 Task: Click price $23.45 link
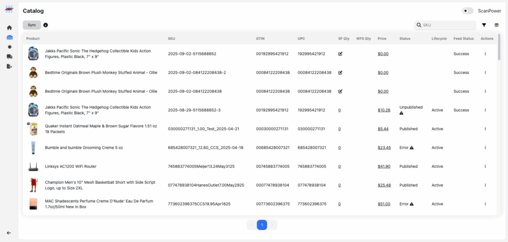(x=384, y=147)
